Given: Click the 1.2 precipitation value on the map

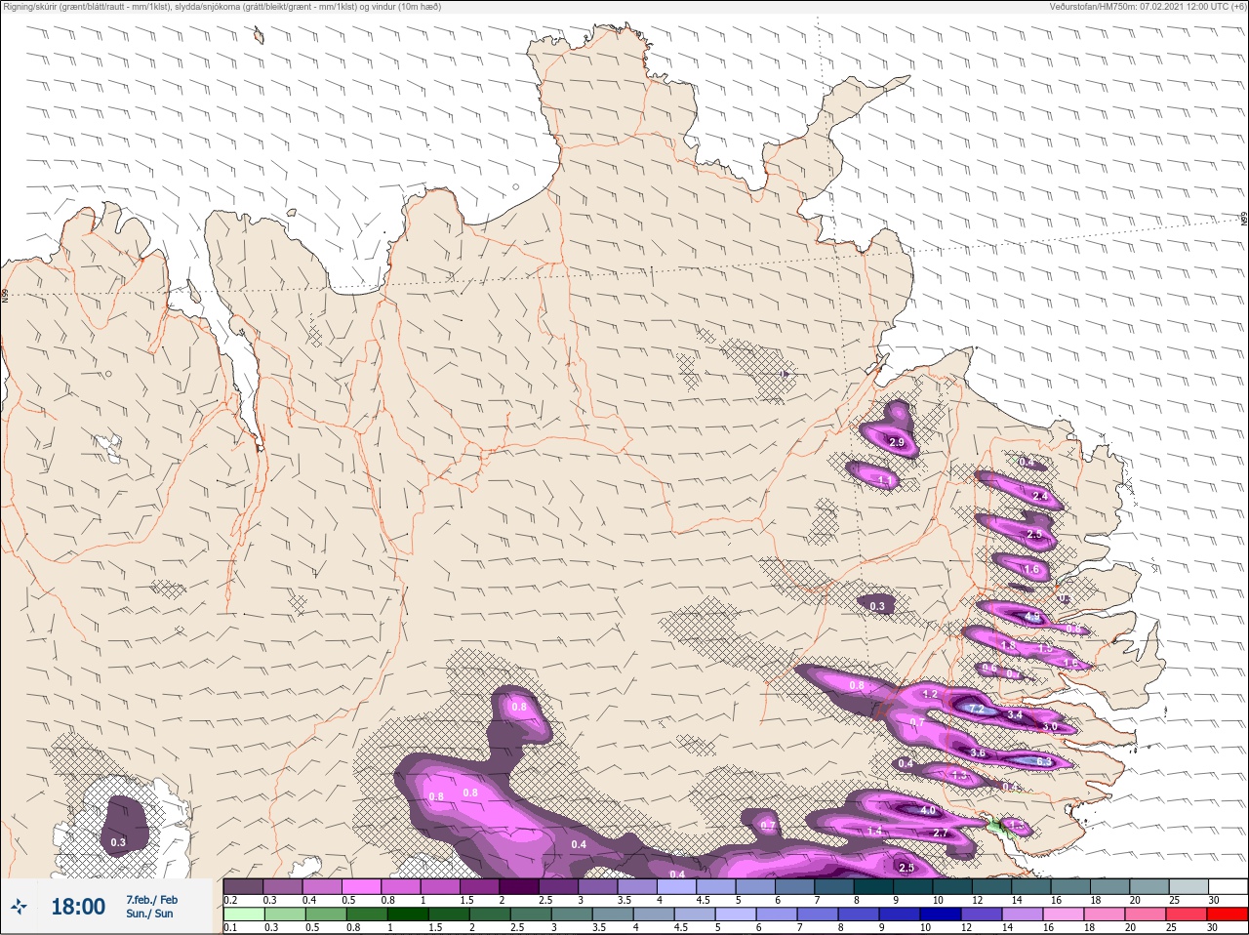Looking at the screenshot, I should point(930,695).
